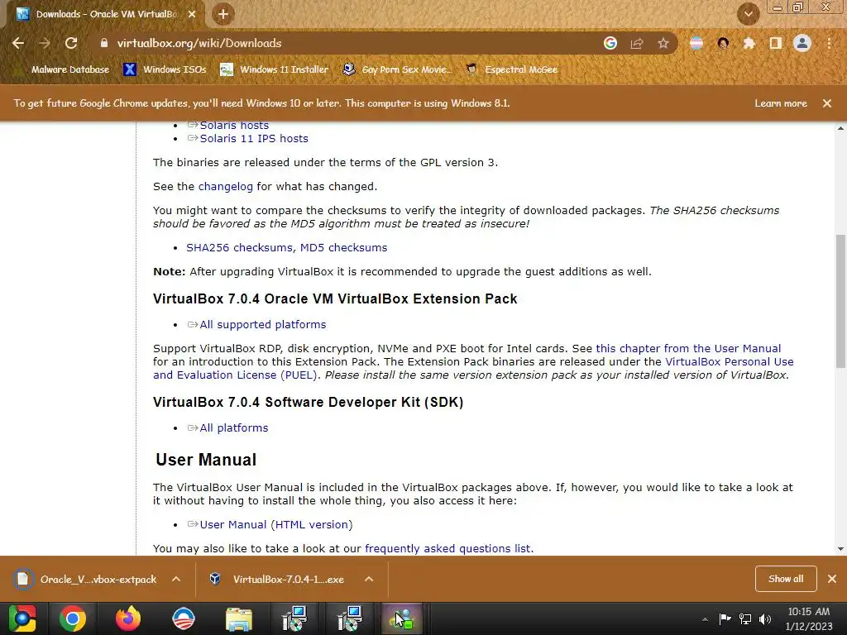Download the SDK All platforms link
The image size is (847, 635).
(233, 427)
